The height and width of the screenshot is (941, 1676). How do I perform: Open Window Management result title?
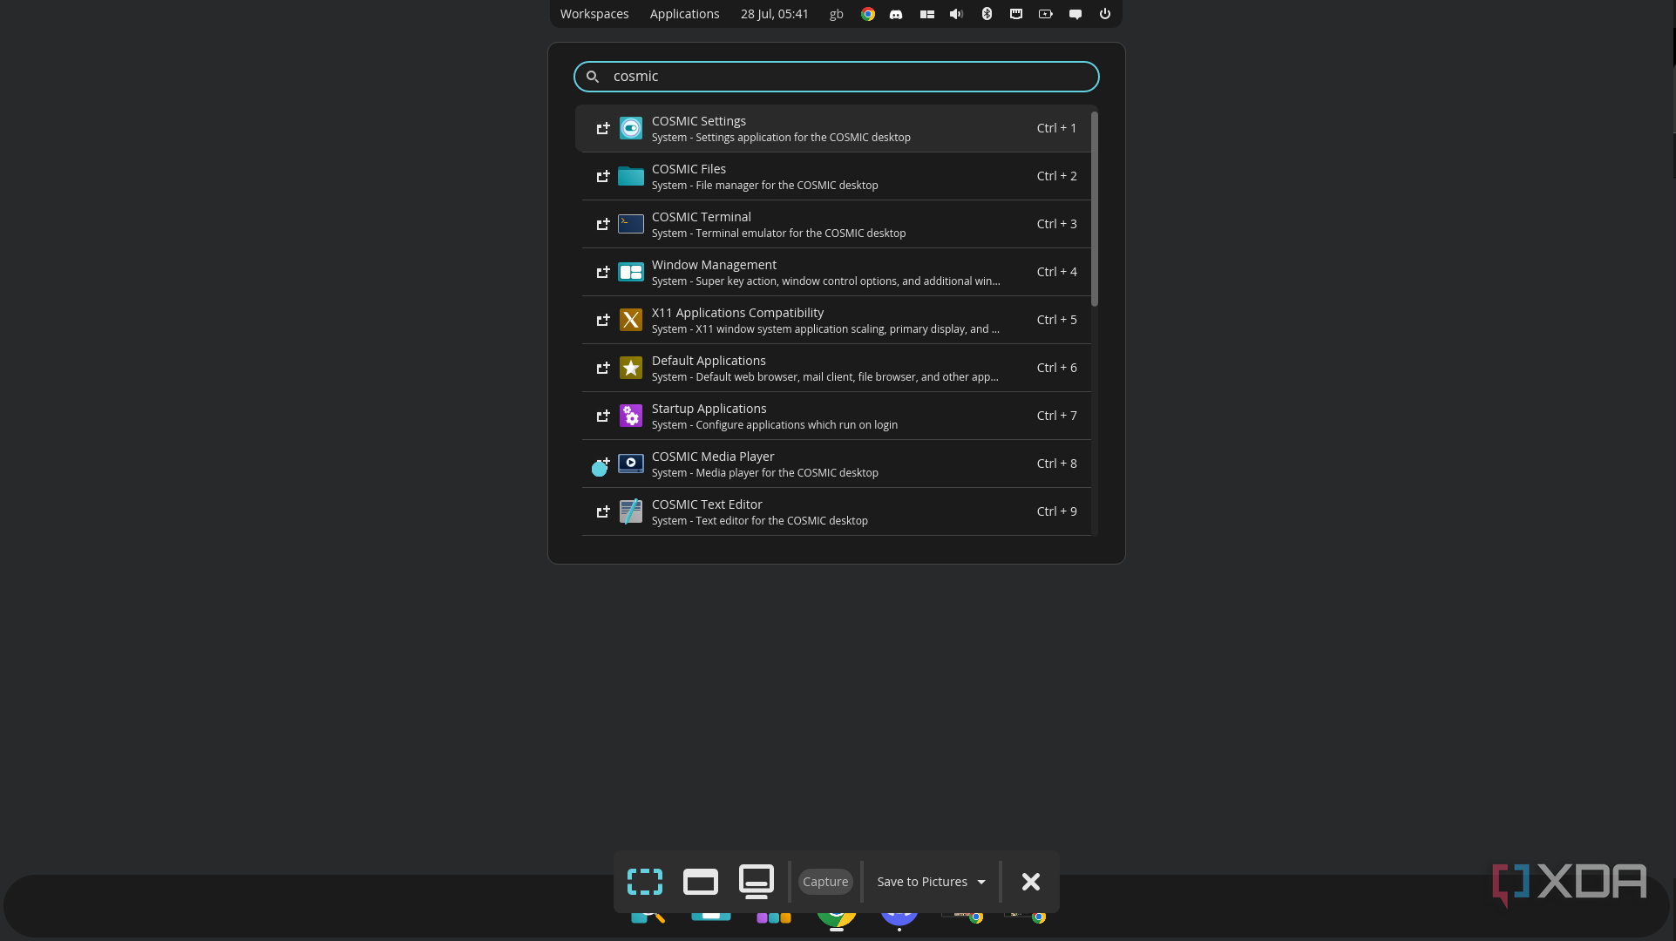pyautogui.click(x=714, y=265)
